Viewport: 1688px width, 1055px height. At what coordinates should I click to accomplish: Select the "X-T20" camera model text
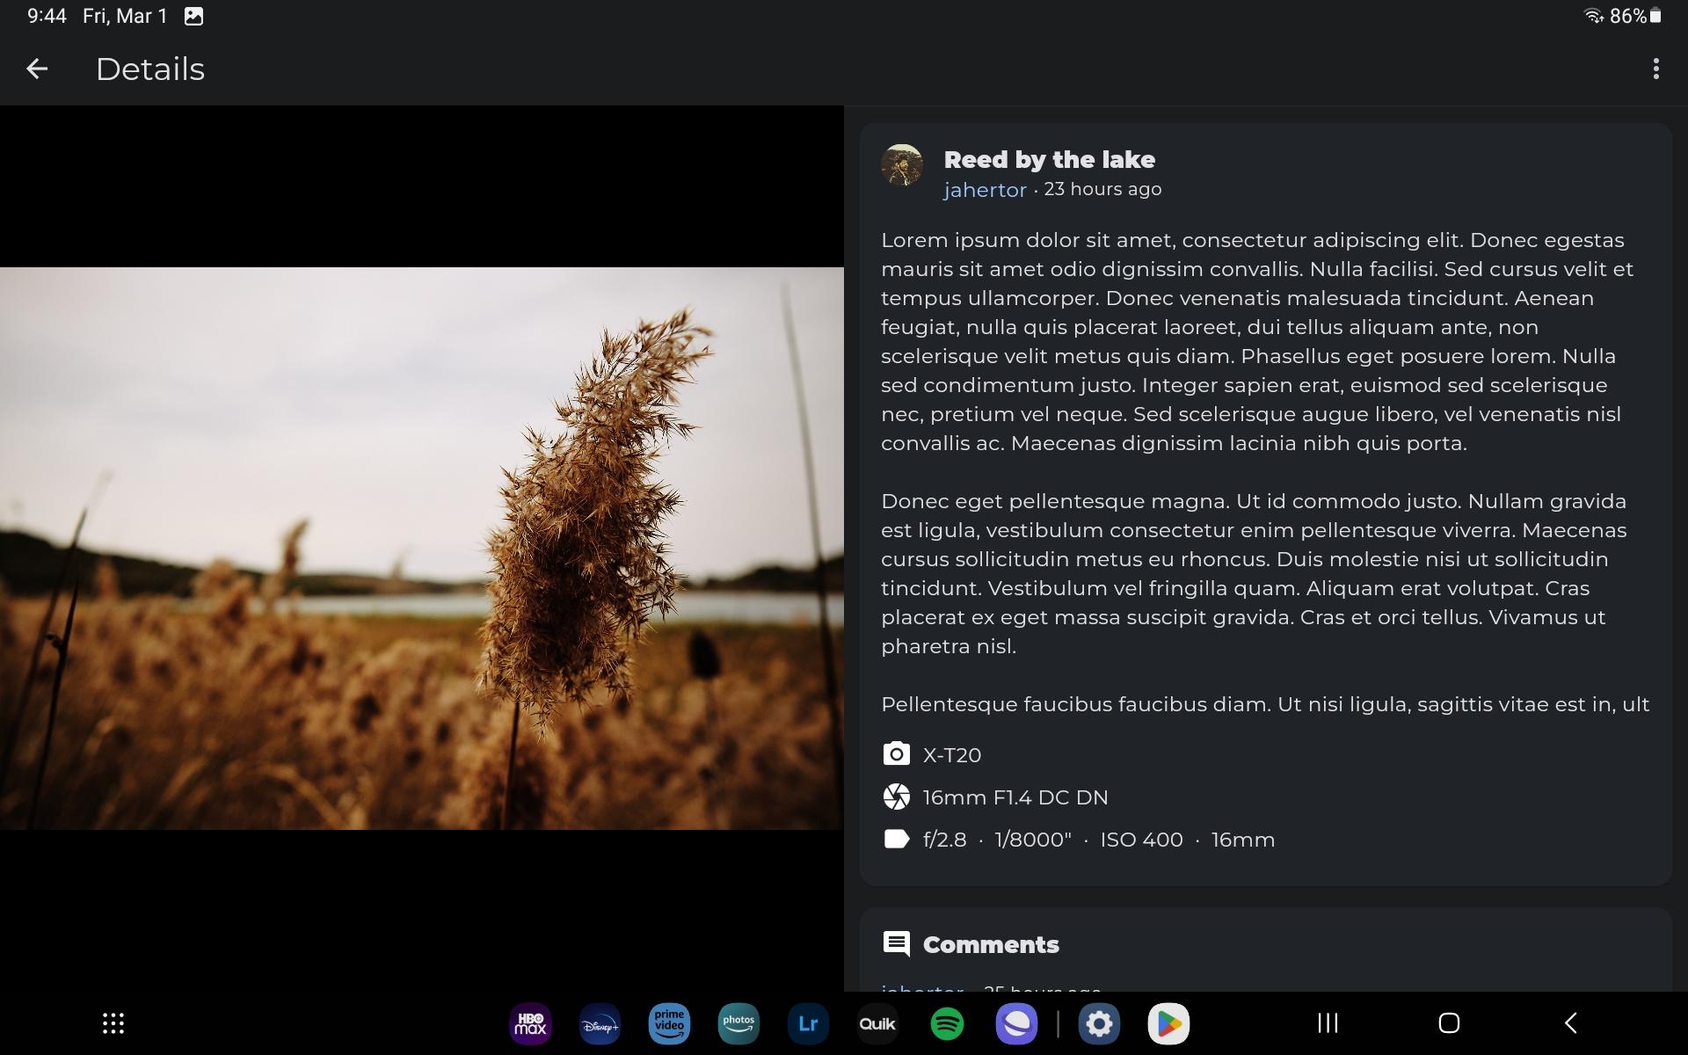(x=952, y=755)
